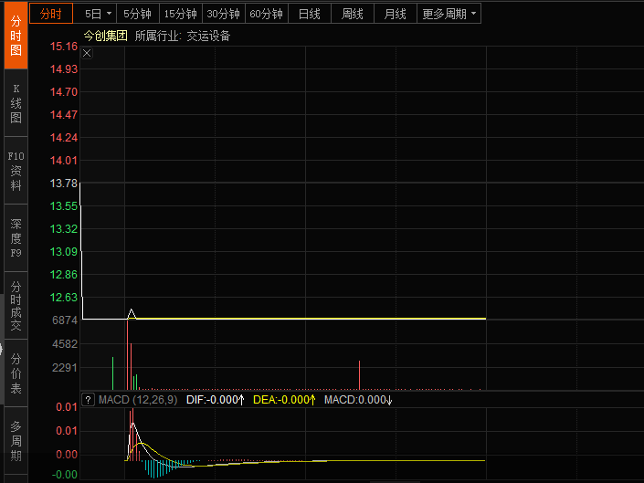Open the 更多周期 dropdown menu

point(449,14)
